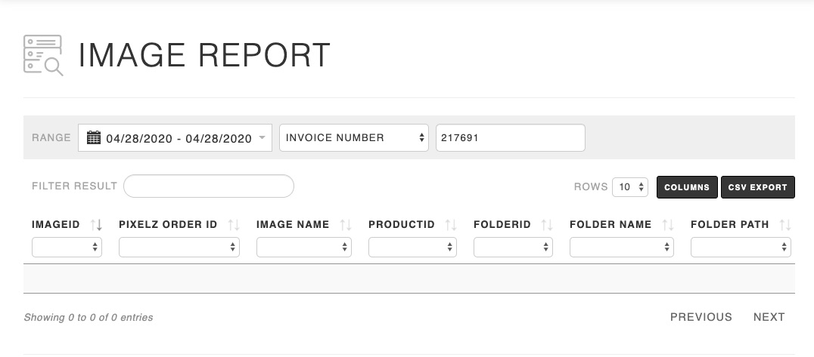Sort by Folder Path column arrows
This screenshot has height=357, width=814.
[785, 225]
